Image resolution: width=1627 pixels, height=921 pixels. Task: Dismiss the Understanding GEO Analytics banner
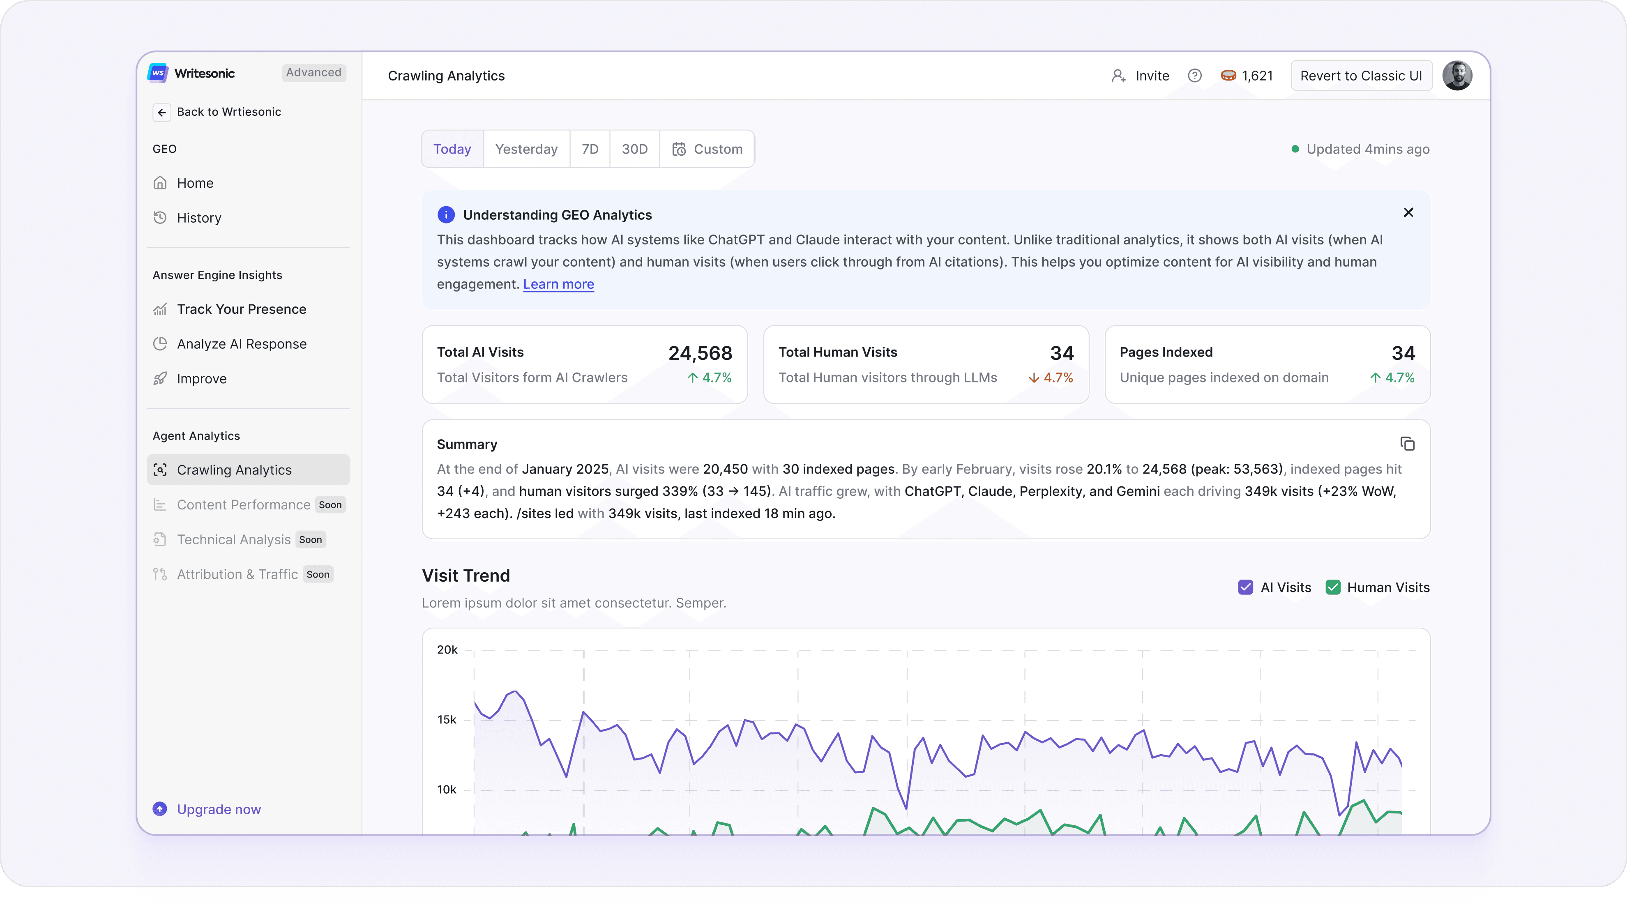pos(1408,212)
